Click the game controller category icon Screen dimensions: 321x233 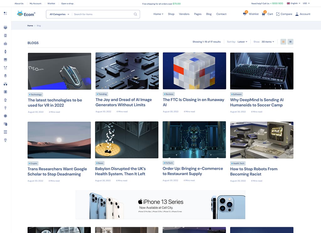(5, 44)
